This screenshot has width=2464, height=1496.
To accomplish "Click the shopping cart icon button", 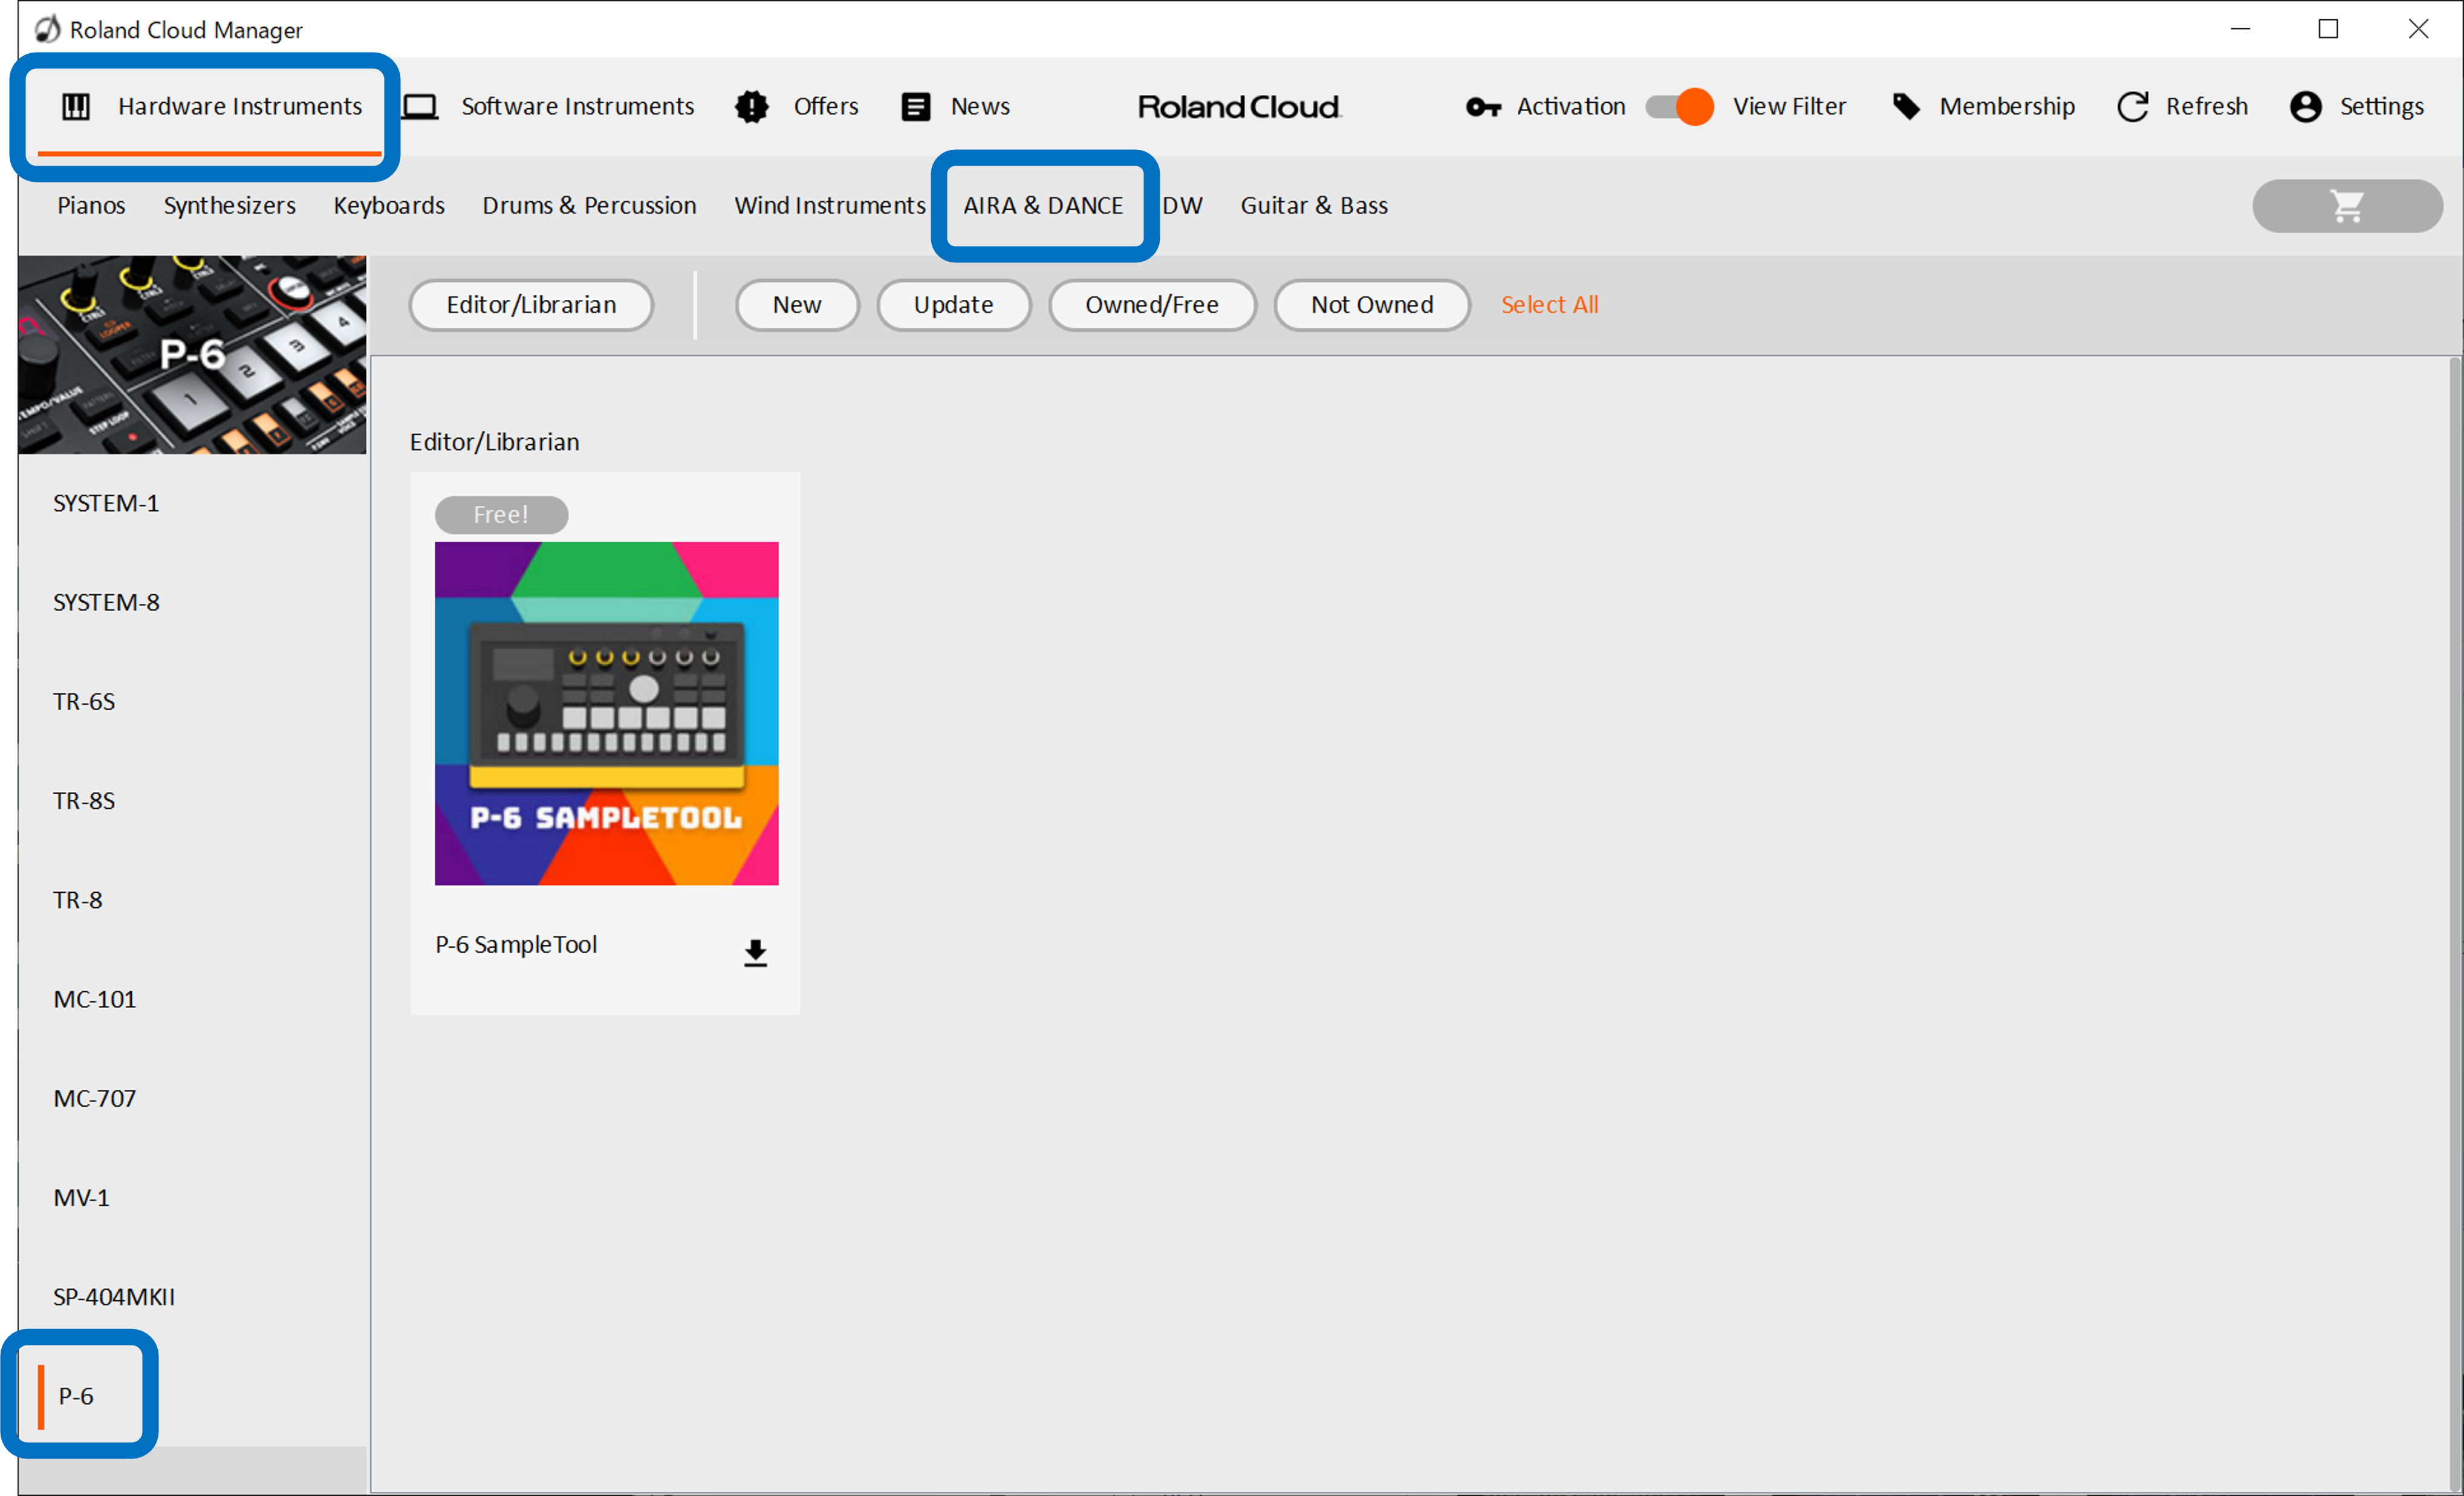I will [x=2346, y=206].
